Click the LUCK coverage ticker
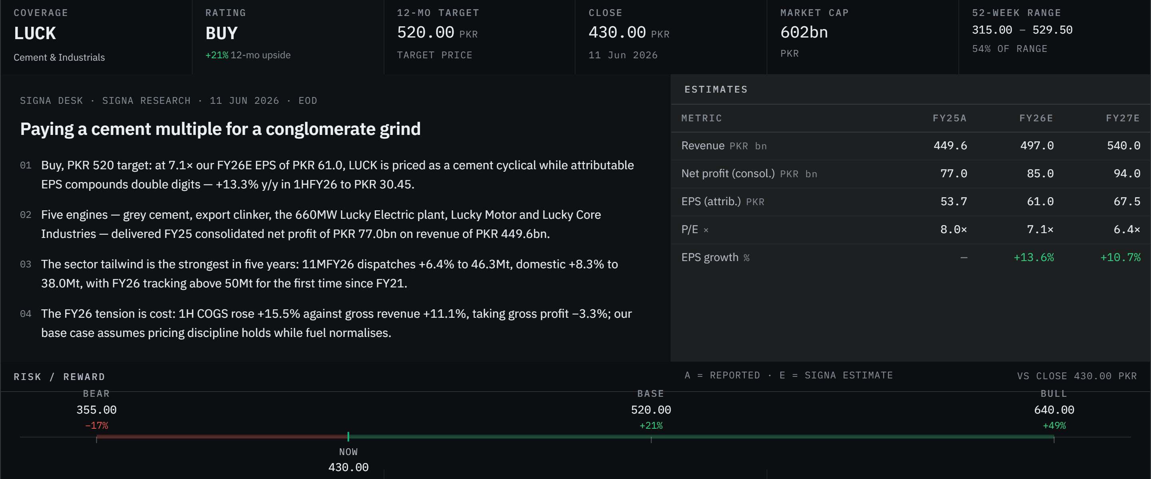Screen dimensions: 1151x479 (35, 33)
